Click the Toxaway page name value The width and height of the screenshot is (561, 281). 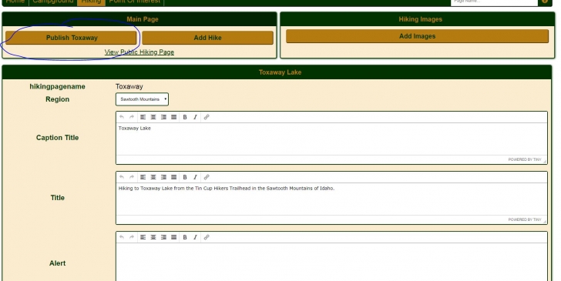[129, 86]
